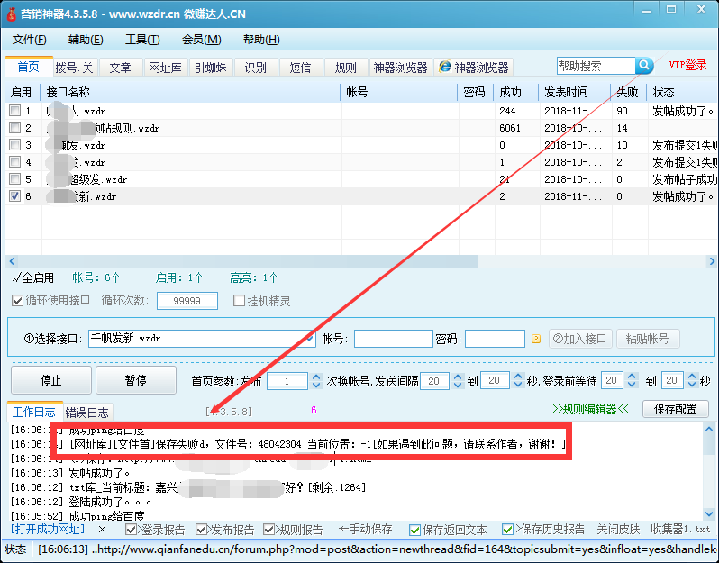
Task: Toggle the 保存返回文本 checkbox
Action: pos(414,530)
